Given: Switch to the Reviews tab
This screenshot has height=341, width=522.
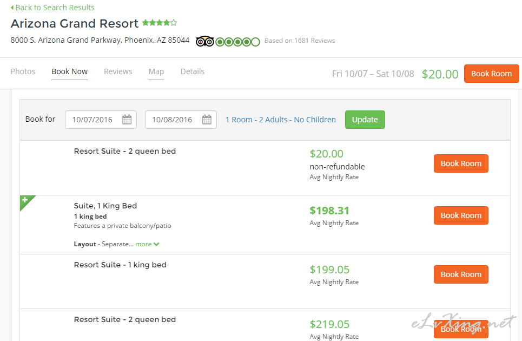Looking at the screenshot, I should (x=118, y=71).
